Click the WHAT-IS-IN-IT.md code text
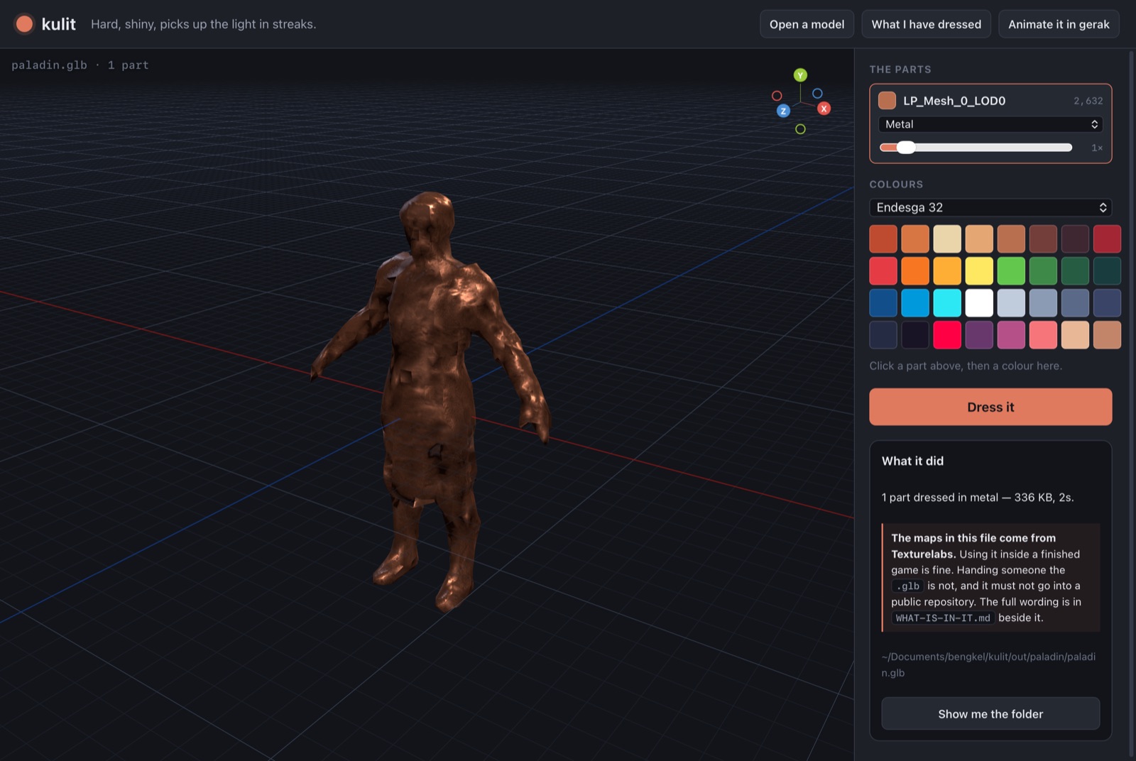 coord(943,618)
